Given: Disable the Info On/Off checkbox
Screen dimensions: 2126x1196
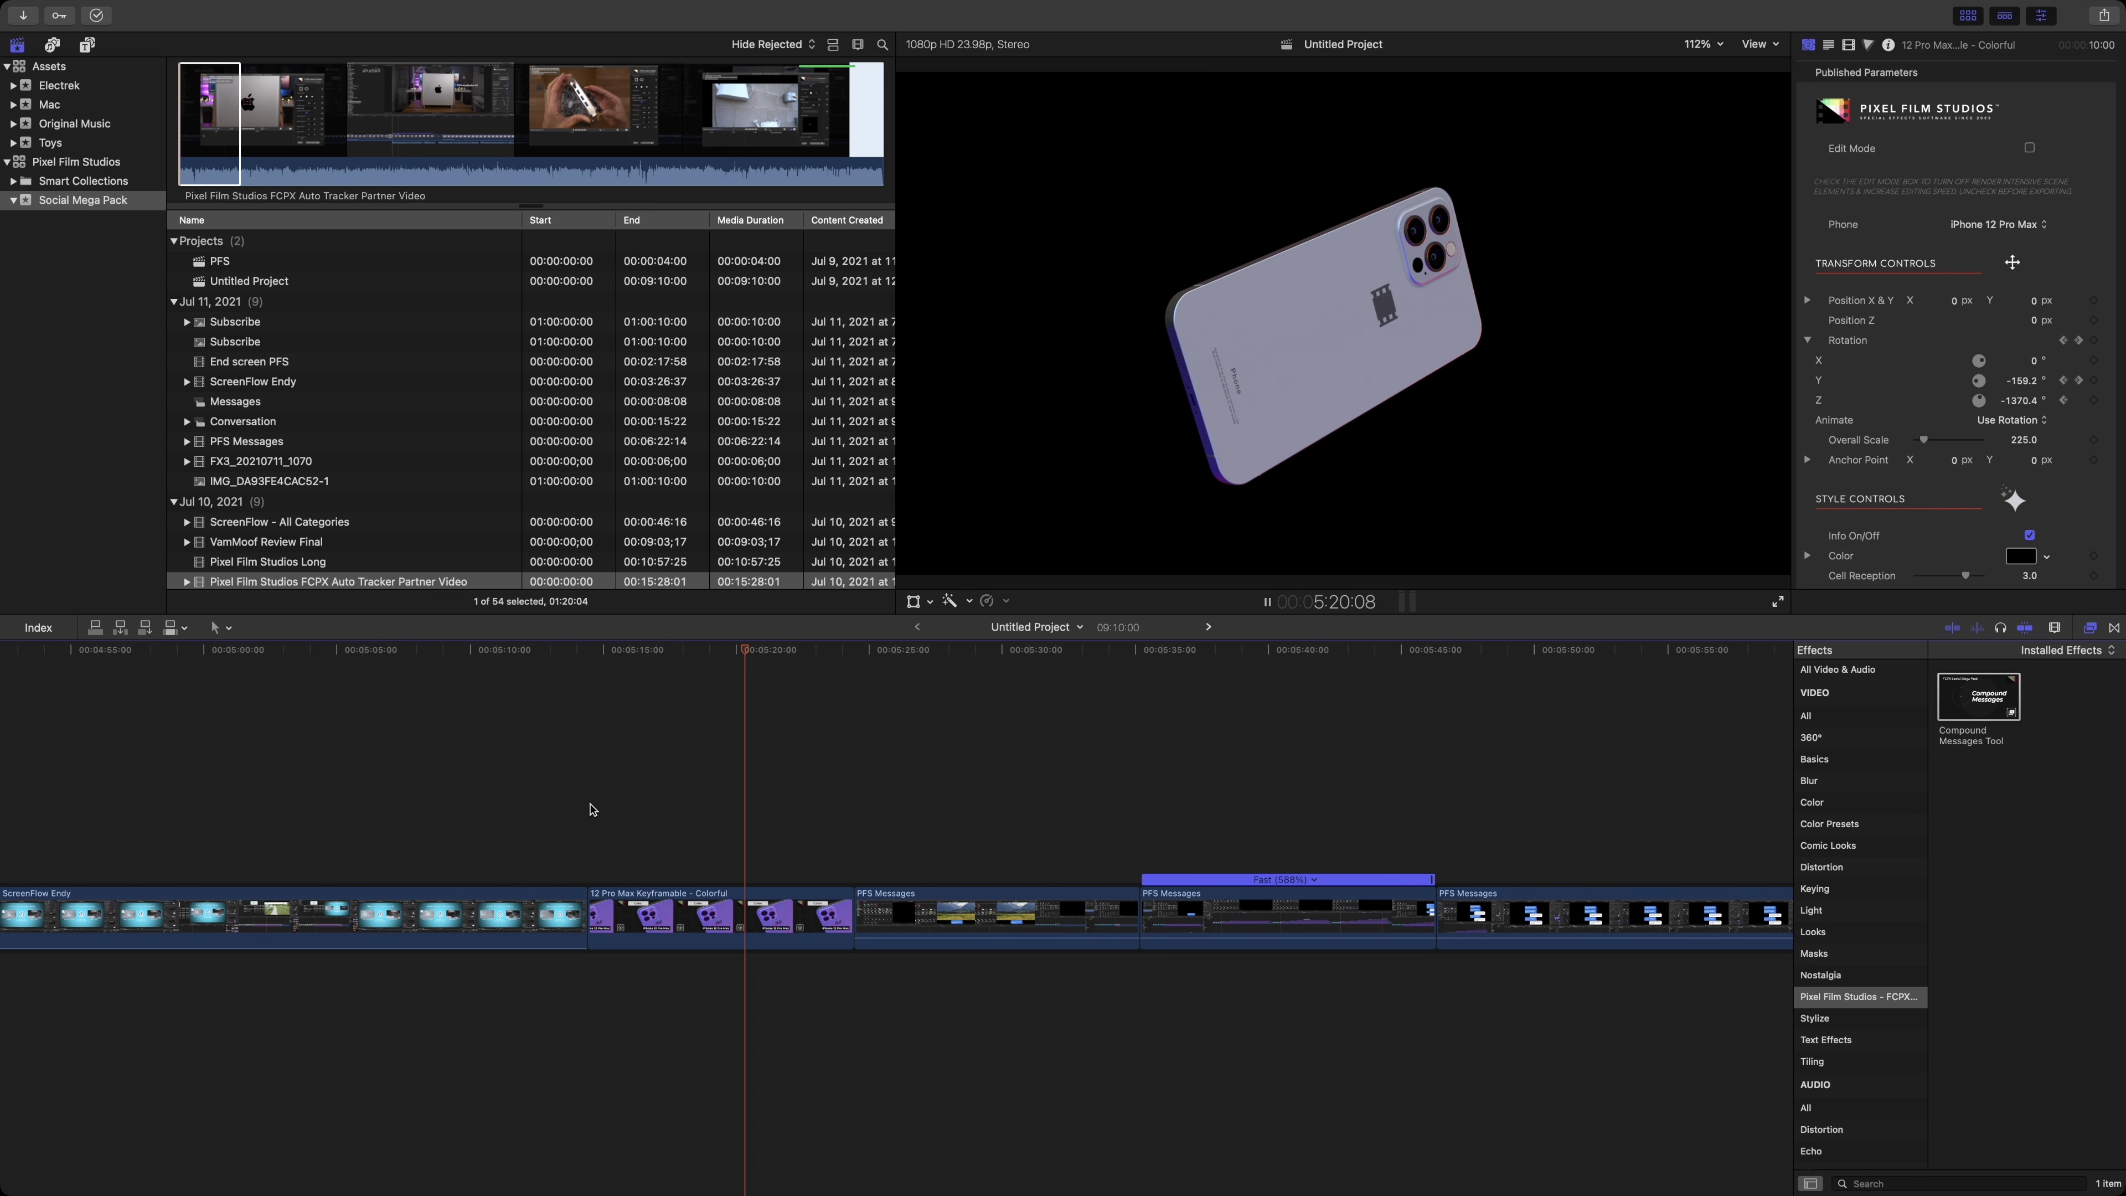Looking at the screenshot, I should 2030,535.
